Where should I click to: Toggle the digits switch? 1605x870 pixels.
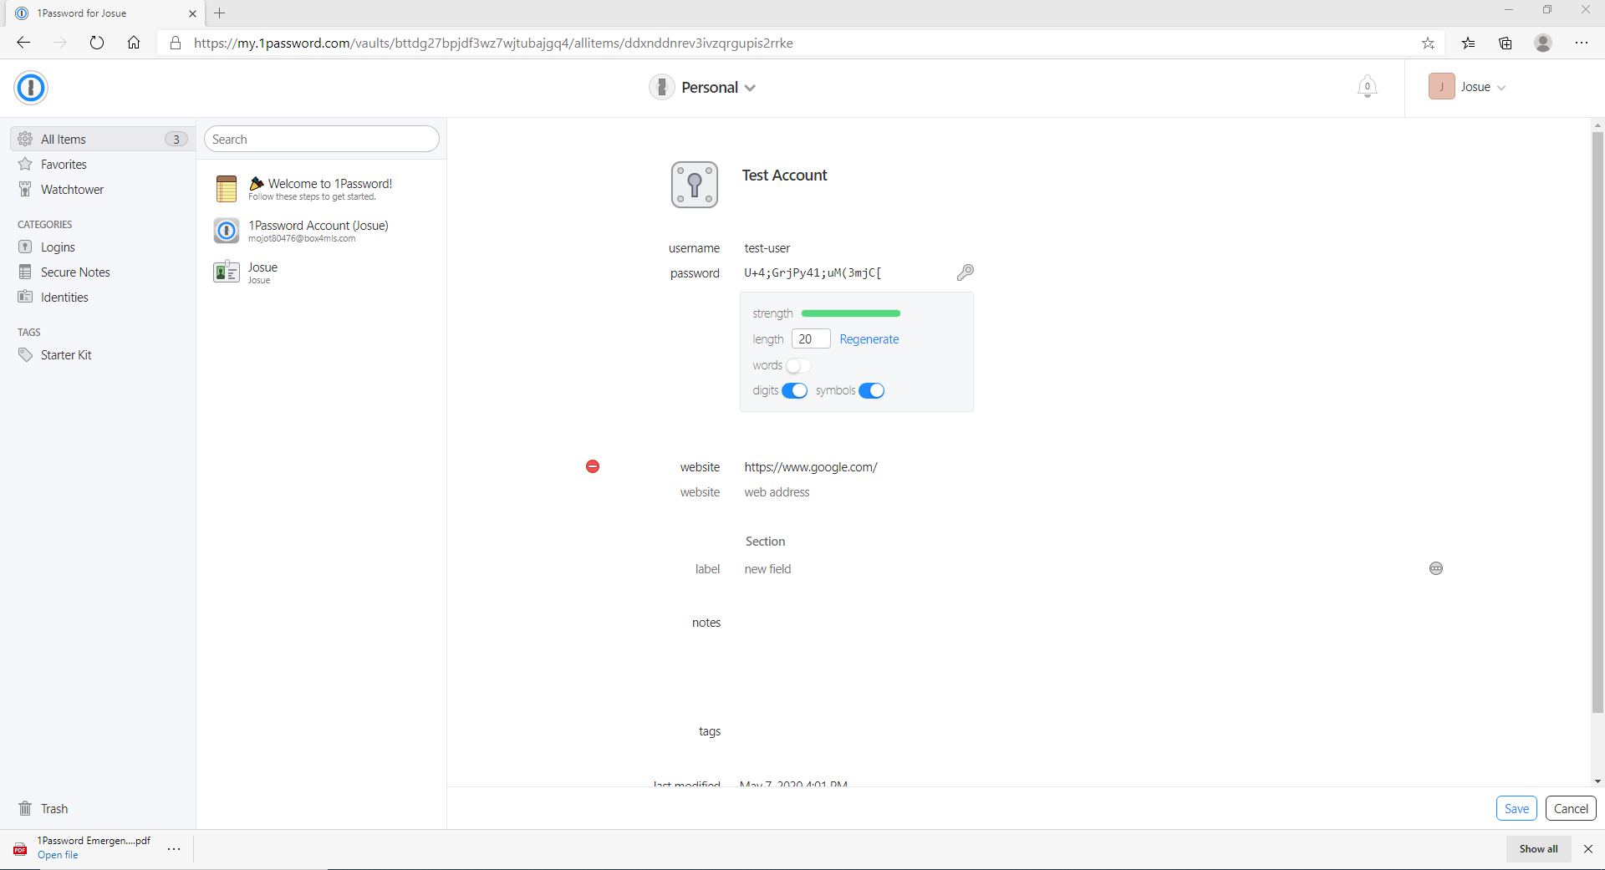coord(795,390)
